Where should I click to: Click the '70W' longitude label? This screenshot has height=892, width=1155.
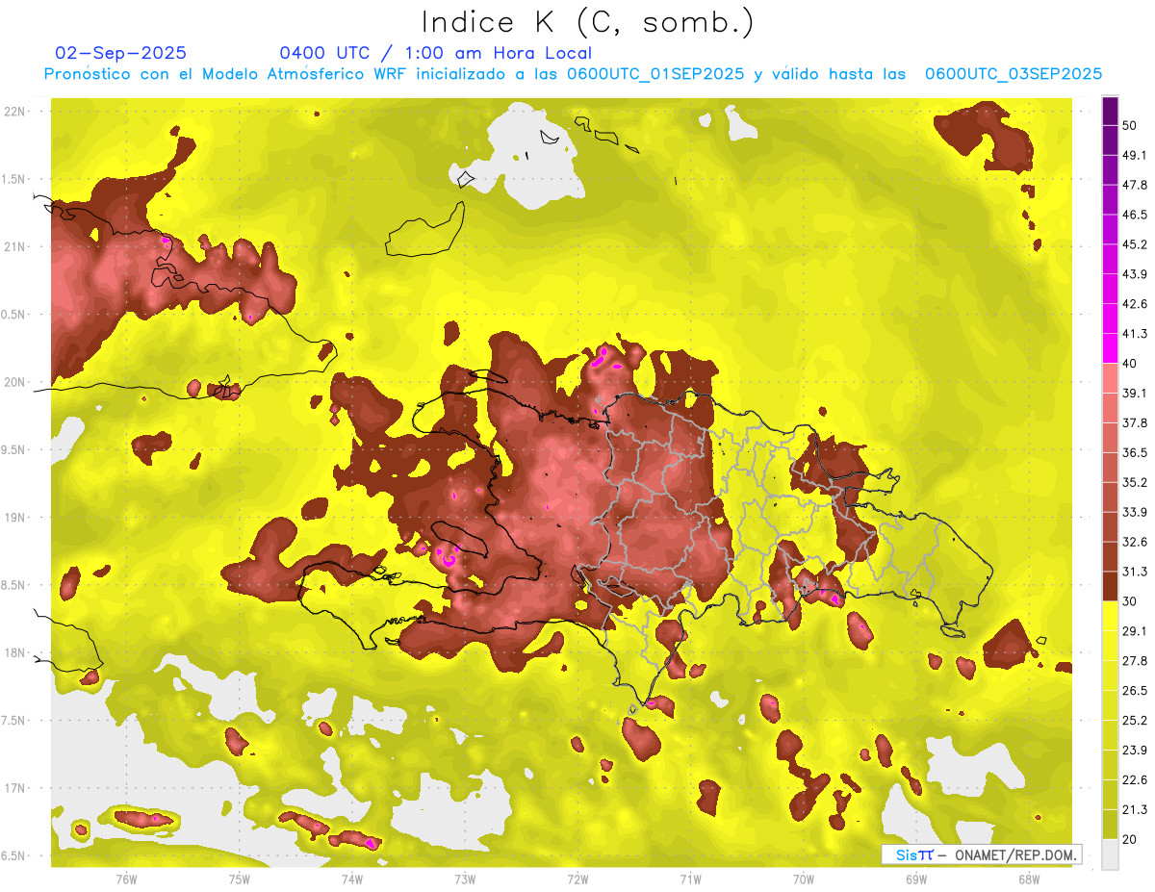[804, 879]
